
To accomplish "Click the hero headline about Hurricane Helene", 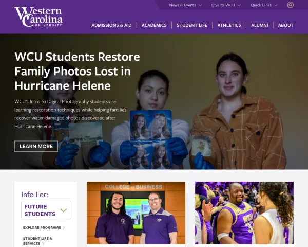I will (x=77, y=72).
